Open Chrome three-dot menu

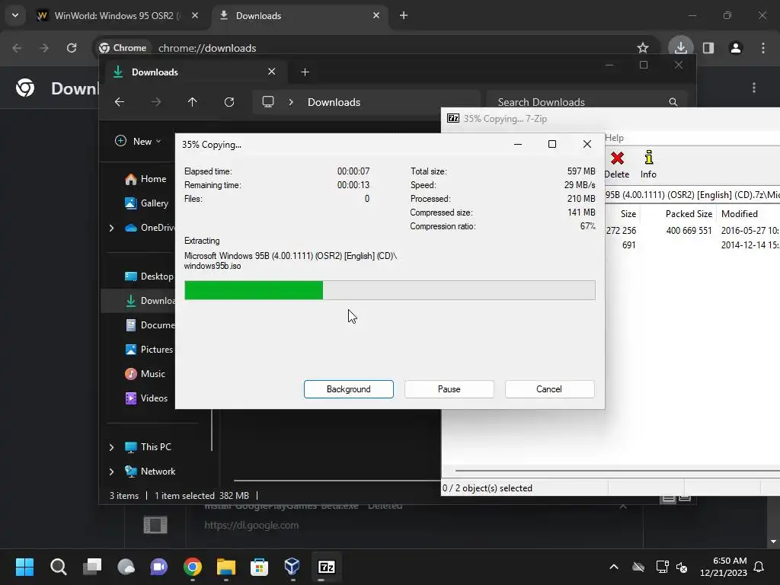(x=763, y=48)
